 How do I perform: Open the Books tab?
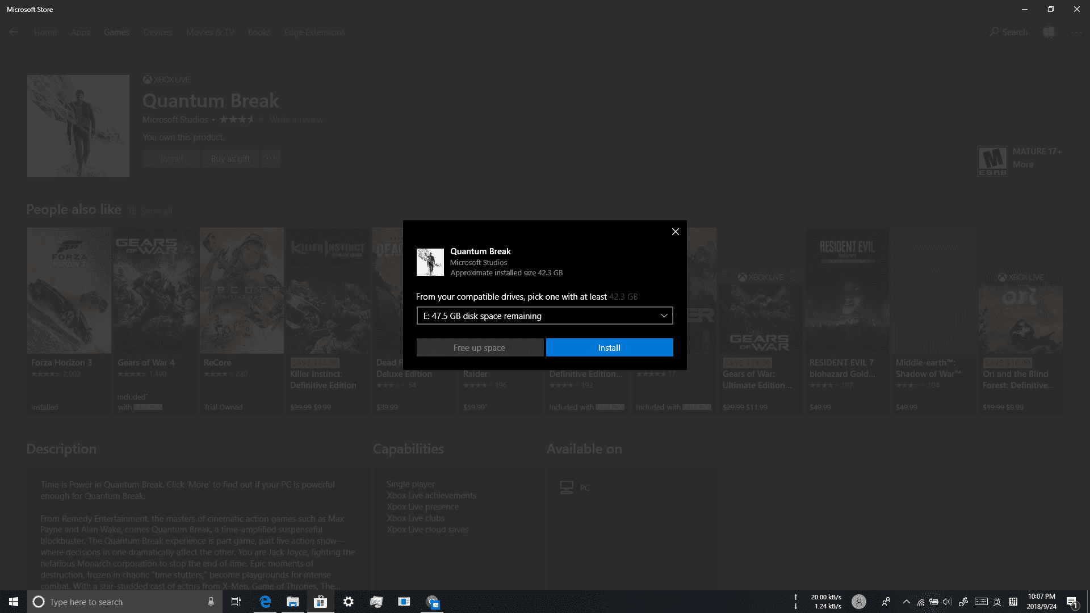click(259, 32)
